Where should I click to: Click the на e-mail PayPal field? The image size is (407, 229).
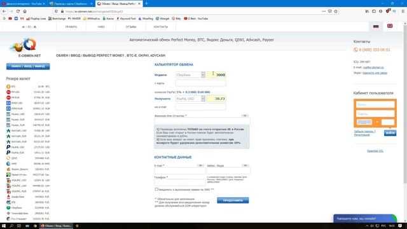pyautogui.click(x=201, y=107)
